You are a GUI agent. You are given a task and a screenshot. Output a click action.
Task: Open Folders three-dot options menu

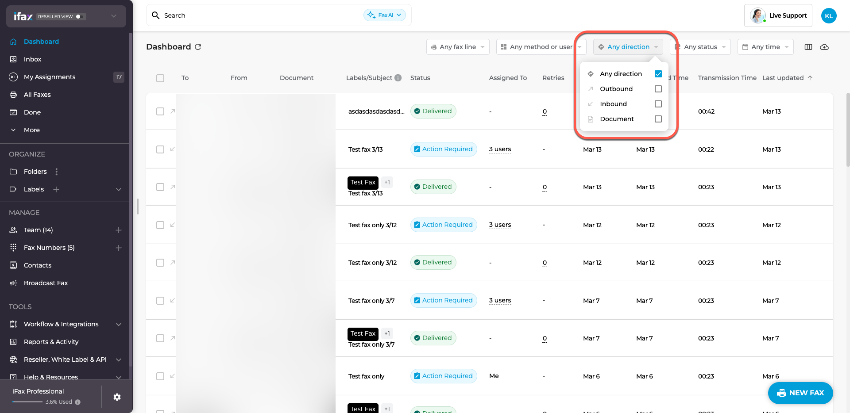pyautogui.click(x=56, y=172)
